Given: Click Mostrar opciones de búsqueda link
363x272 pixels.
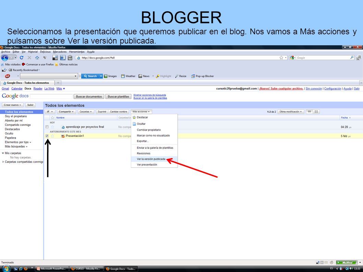Looking at the screenshot, I should coord(150,95).
